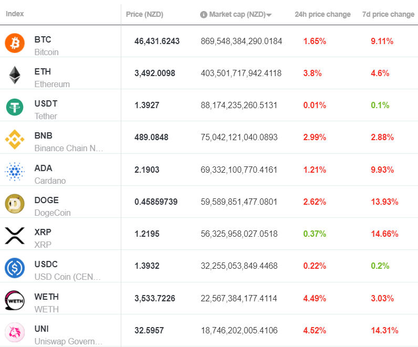The height and width of the screenshot is (347, 418).
Task: Open the UNI ticker link
Action: pos(41,329)
